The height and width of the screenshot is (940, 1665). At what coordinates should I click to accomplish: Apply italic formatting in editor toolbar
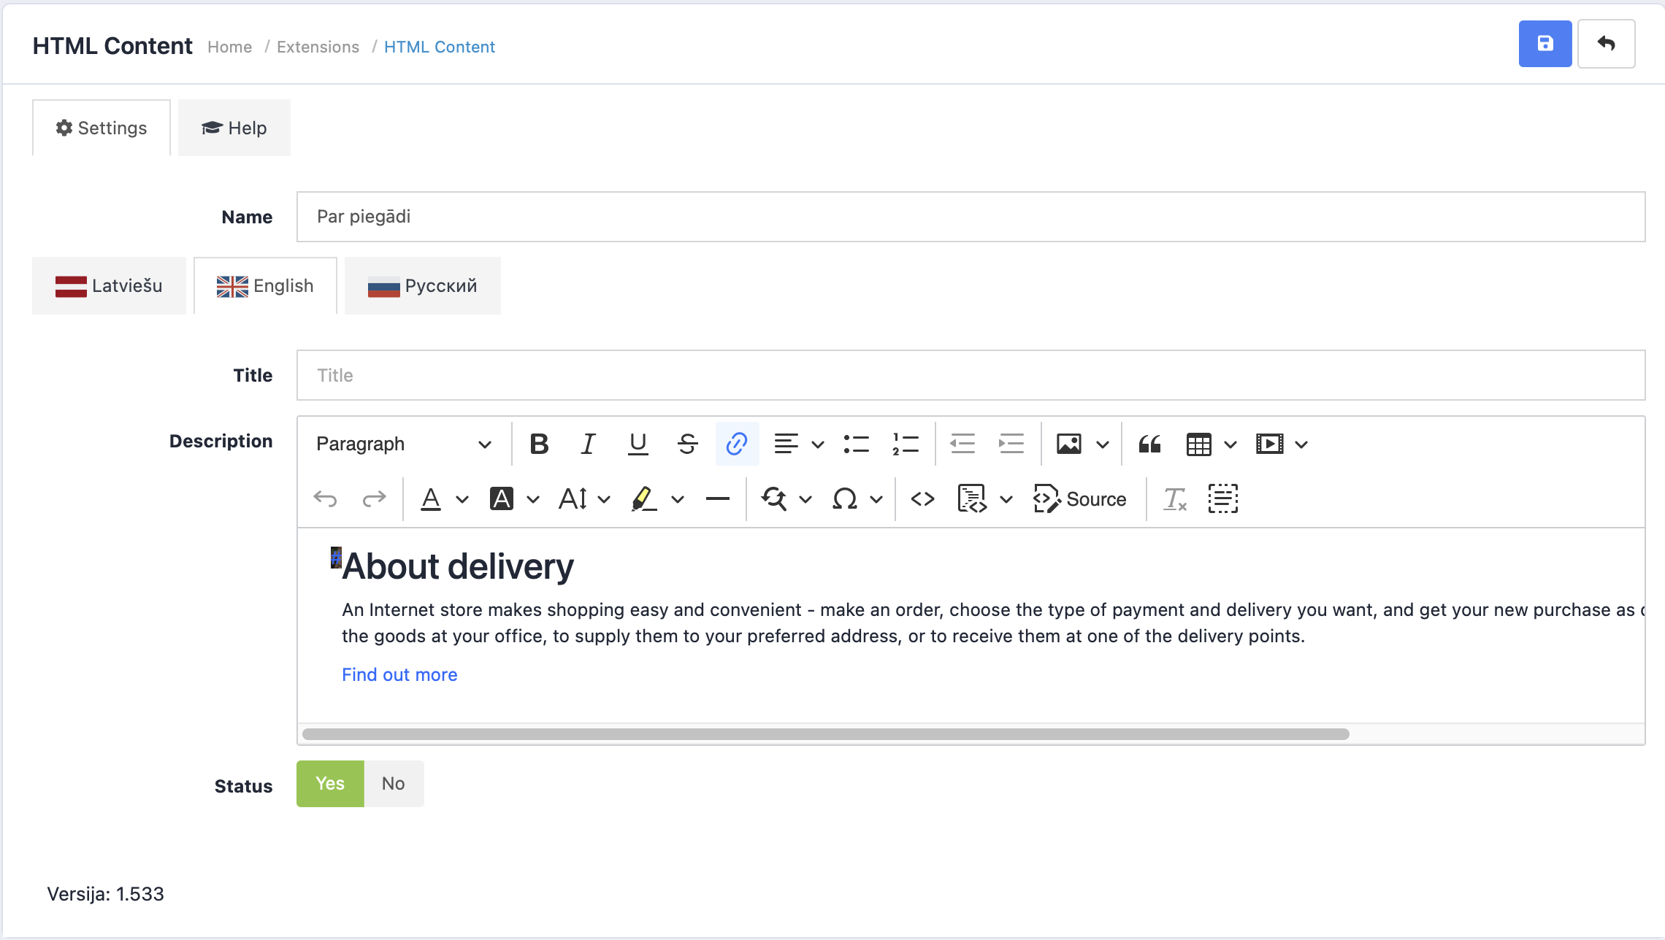point(588,444)
